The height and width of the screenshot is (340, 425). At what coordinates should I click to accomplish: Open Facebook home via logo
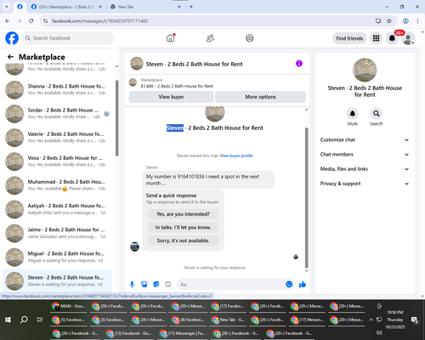coord(12,38)
